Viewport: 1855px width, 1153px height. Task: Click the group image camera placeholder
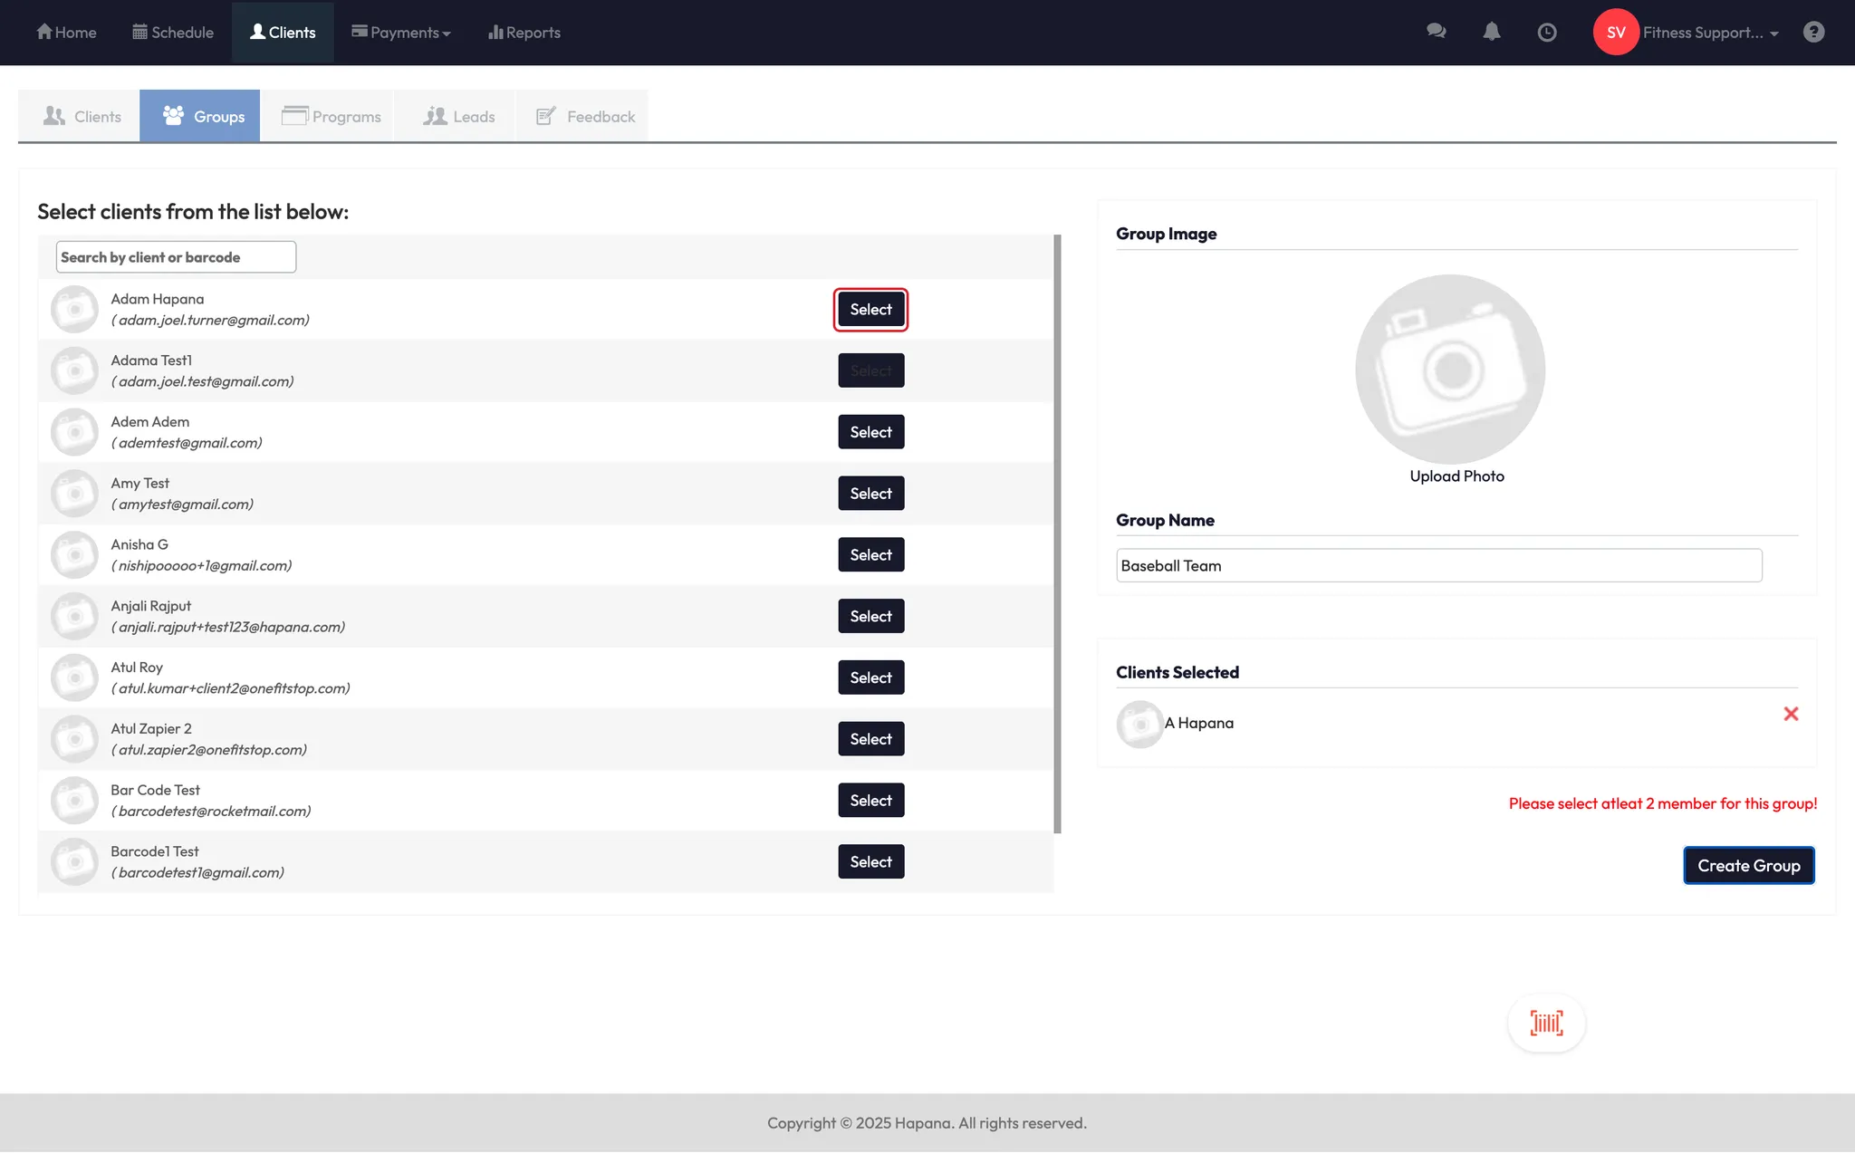pos(1450,370)
